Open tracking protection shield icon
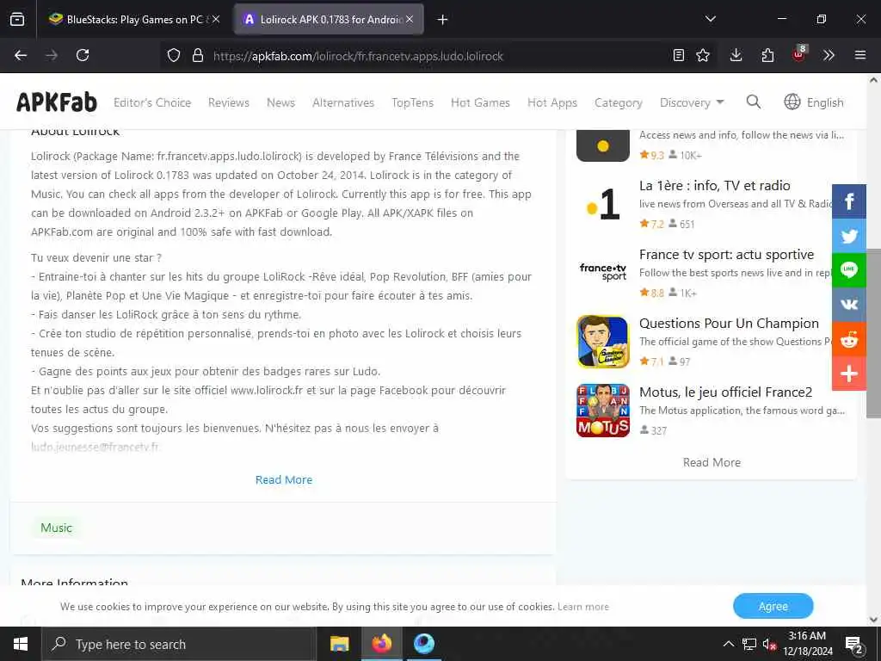881x661 pixels. (x=174, y=55)
